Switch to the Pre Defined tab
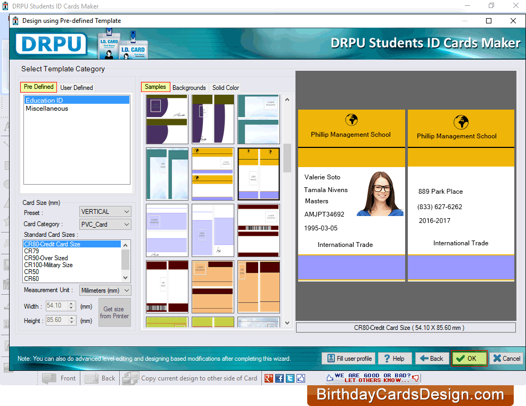Viewport: 526px width, 406px height. 38,87
